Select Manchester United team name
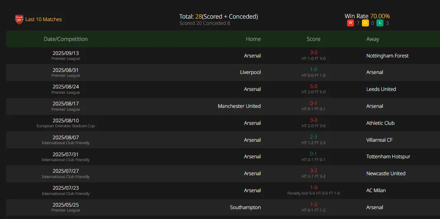 point(239,106)
